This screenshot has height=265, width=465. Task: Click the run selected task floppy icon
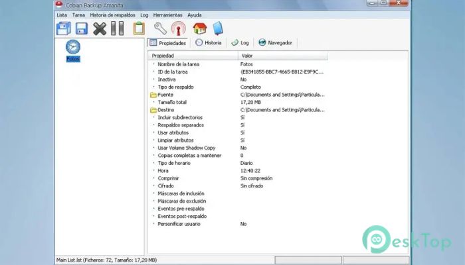[x=82, y=28]
